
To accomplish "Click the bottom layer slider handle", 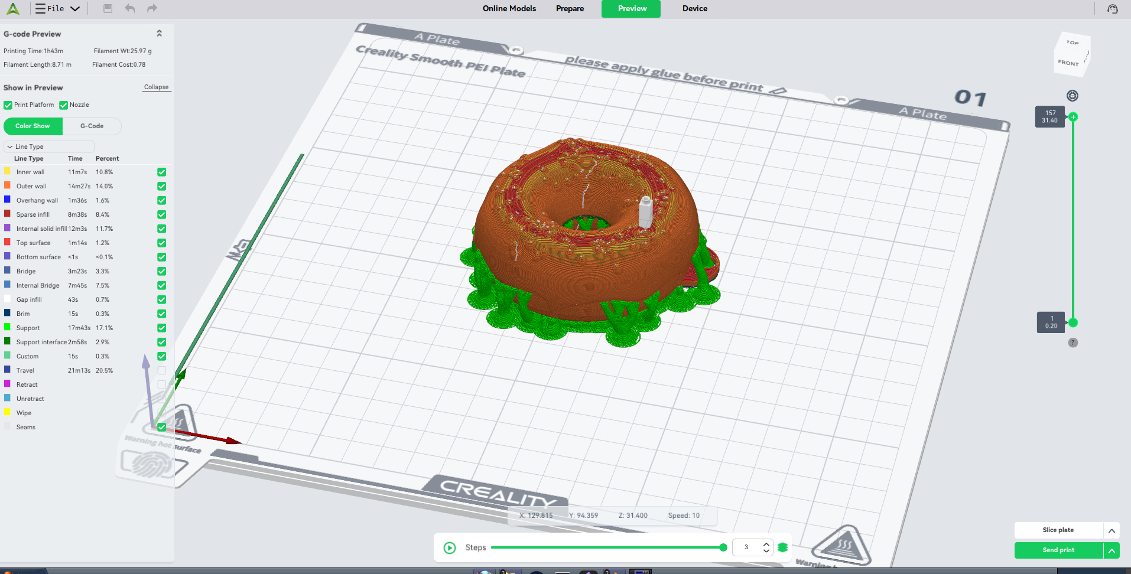I will pyautogui.click(x=1073, y=322).
